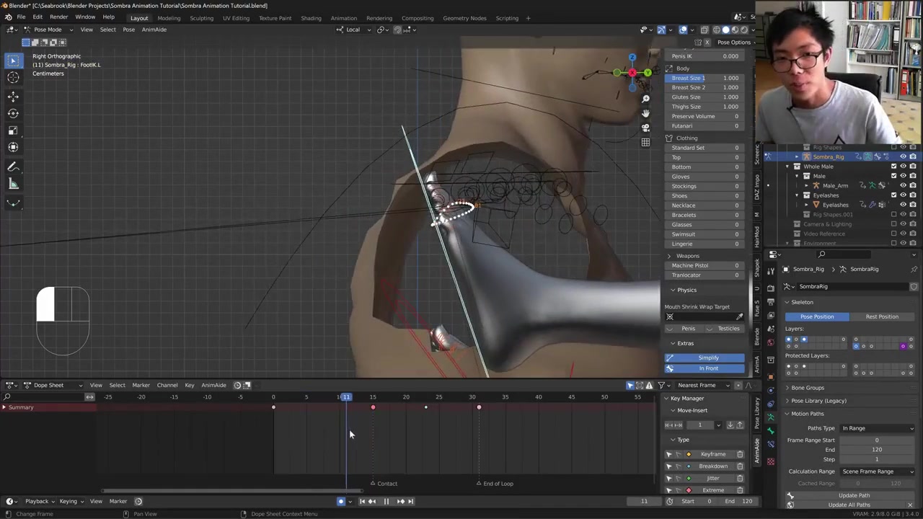Open the Pose Mode selector dropdown
The width and height of the screenshot is (923, 519).
pyautogui.click(x=48, y=30)
